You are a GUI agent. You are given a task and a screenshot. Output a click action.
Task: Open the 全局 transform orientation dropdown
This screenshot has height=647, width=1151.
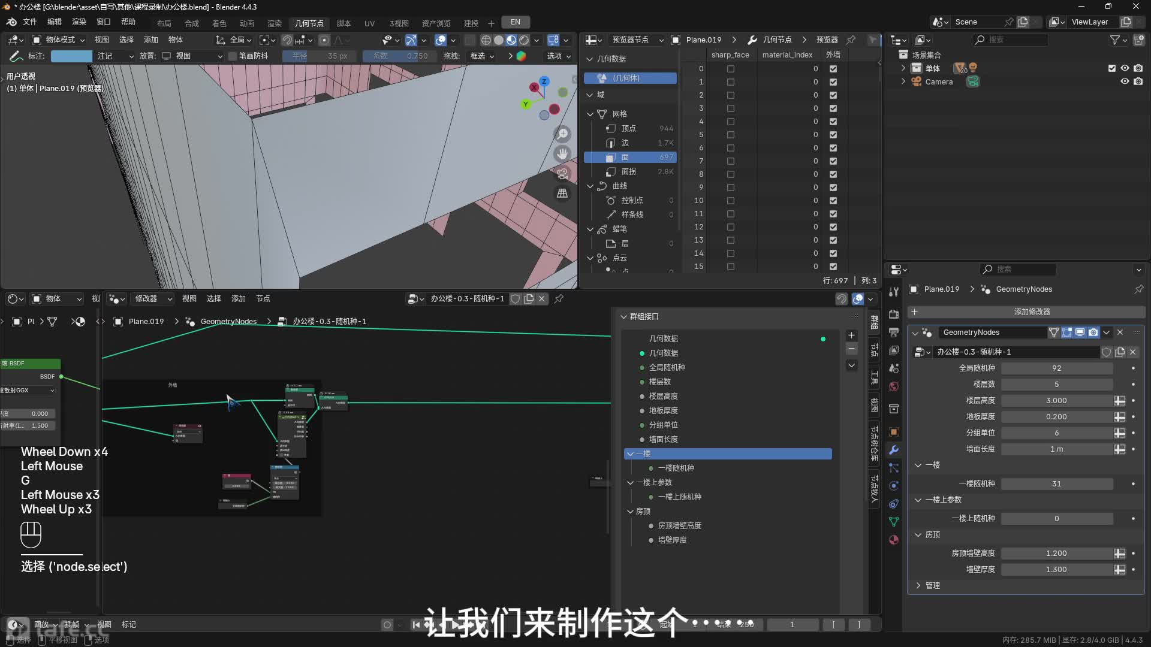pyautogui.click(x=234, y=40)
